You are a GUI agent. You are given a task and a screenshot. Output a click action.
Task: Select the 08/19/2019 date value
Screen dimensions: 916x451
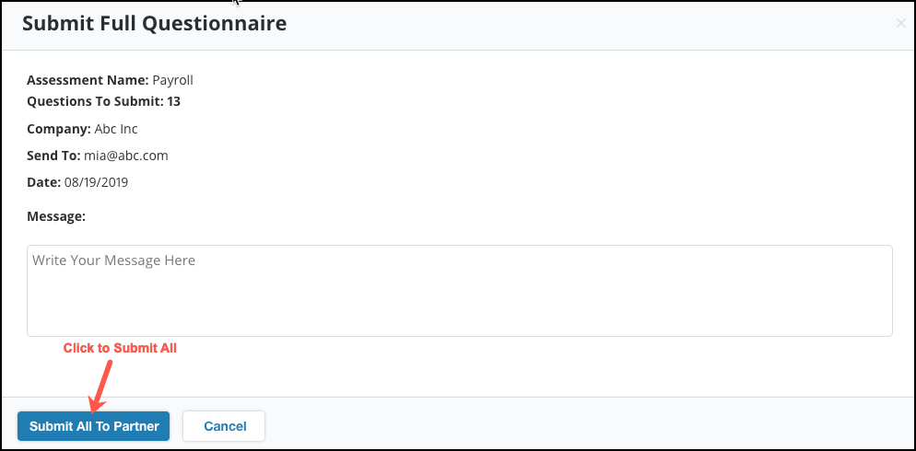pos(96,182)
